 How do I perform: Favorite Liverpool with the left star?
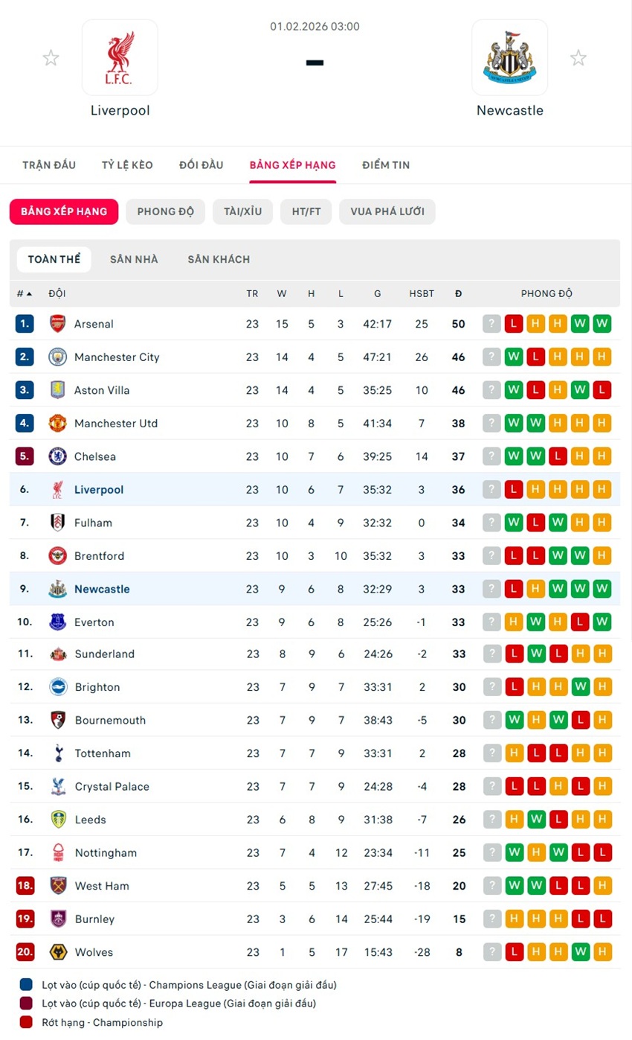[x=51, y=58]
